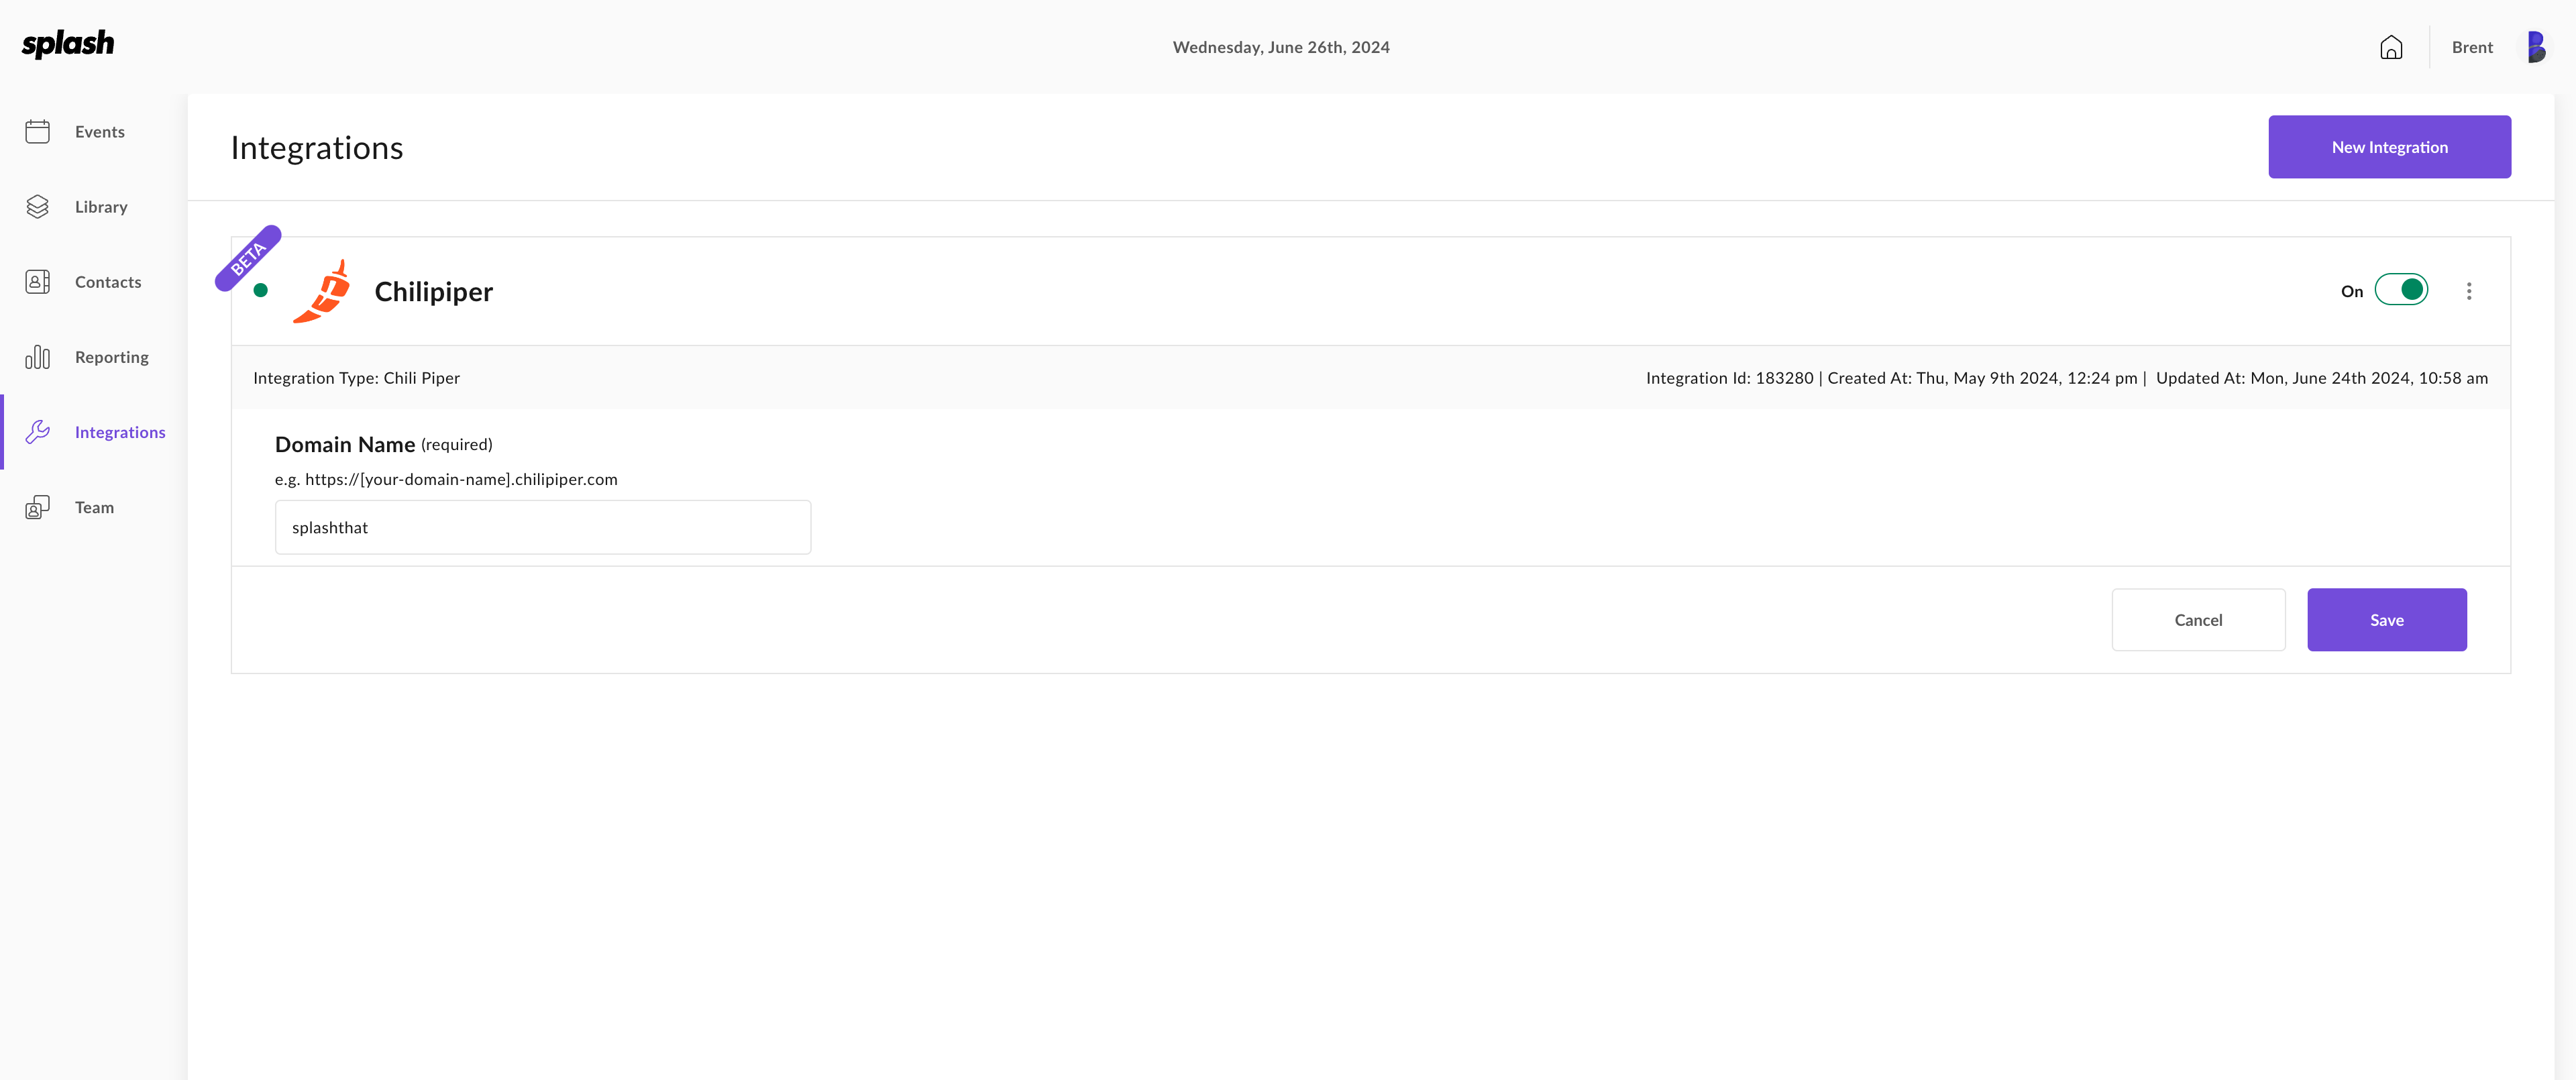The width and height of the screenshot is (2576, 1080).
Task: Click the Integrations wrench icon
Action: tap(37, 432)
